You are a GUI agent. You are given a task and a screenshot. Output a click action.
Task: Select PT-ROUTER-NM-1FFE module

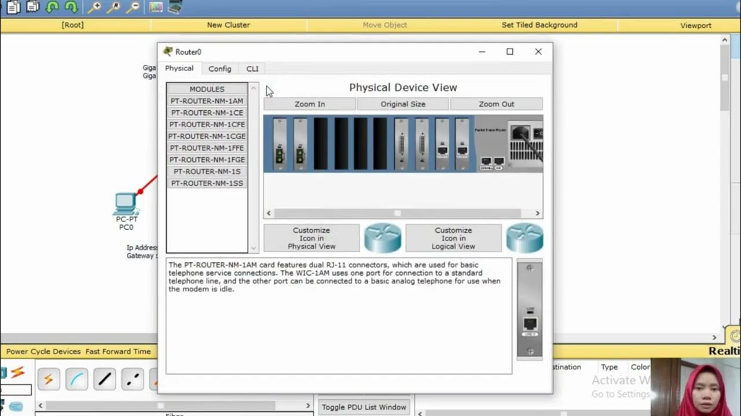pos(207,148)
